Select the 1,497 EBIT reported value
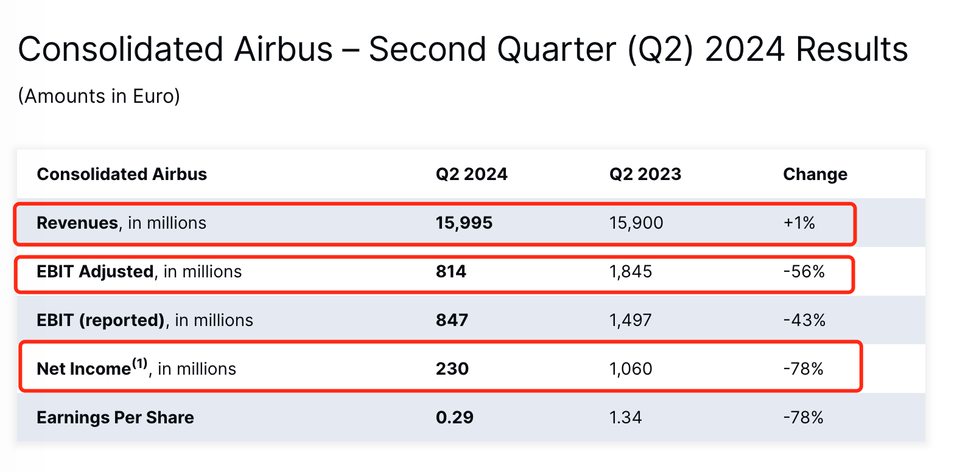 coord(630,321)
